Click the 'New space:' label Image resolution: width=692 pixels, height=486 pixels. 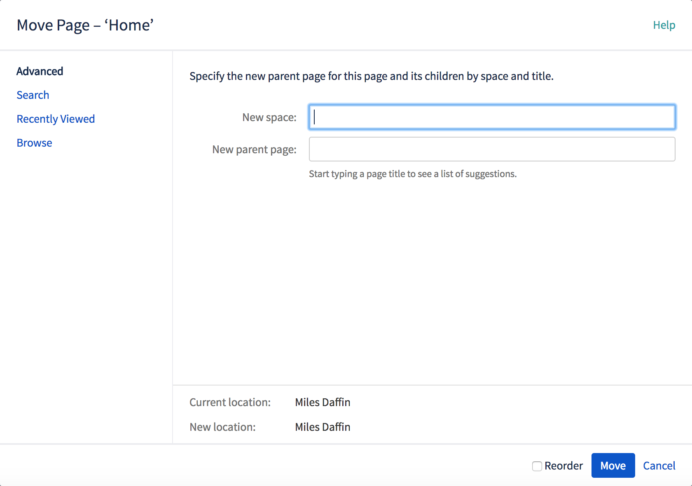coord(269,117)
